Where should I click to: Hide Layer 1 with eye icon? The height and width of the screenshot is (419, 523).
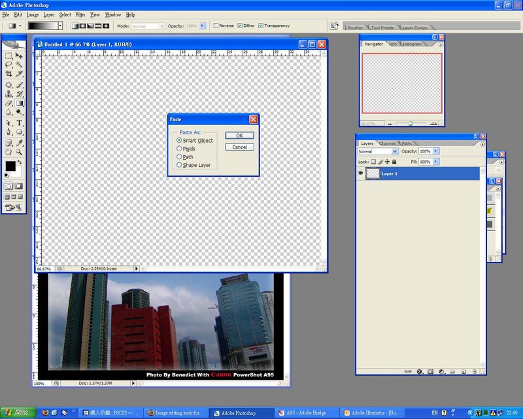pos(360,173)
